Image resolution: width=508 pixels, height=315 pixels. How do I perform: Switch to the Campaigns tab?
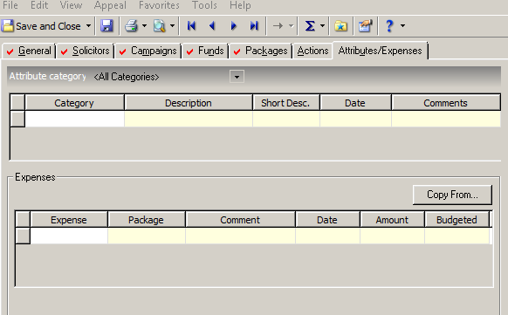(x=148, y=51)
